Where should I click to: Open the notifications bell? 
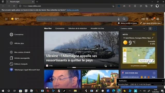(152, 19)
